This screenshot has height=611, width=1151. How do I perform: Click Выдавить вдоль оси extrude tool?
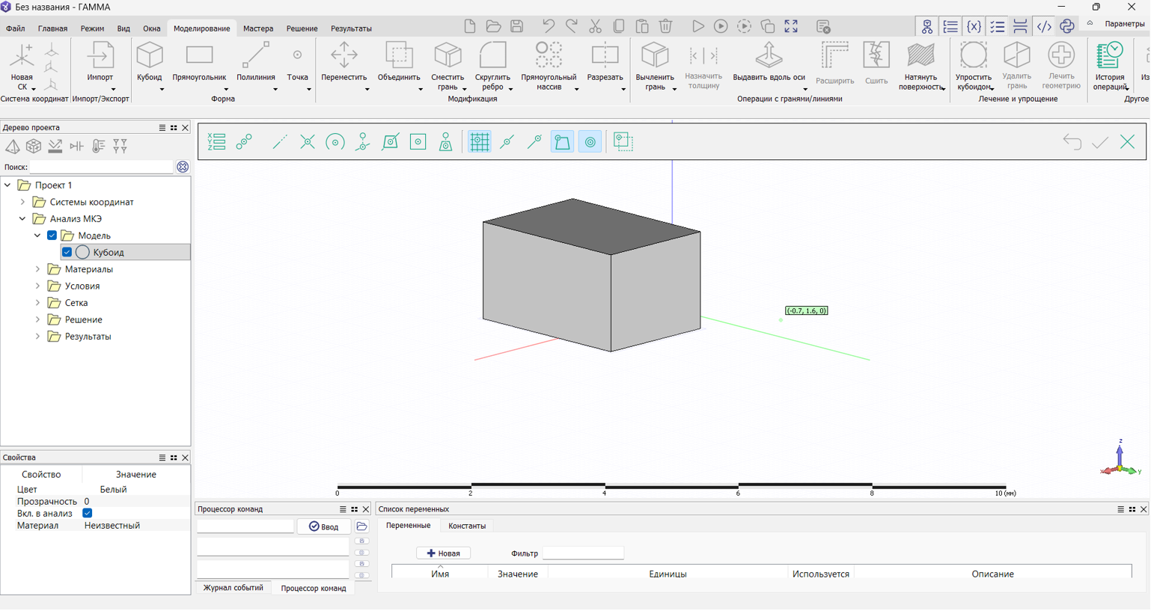pos(769,63)
